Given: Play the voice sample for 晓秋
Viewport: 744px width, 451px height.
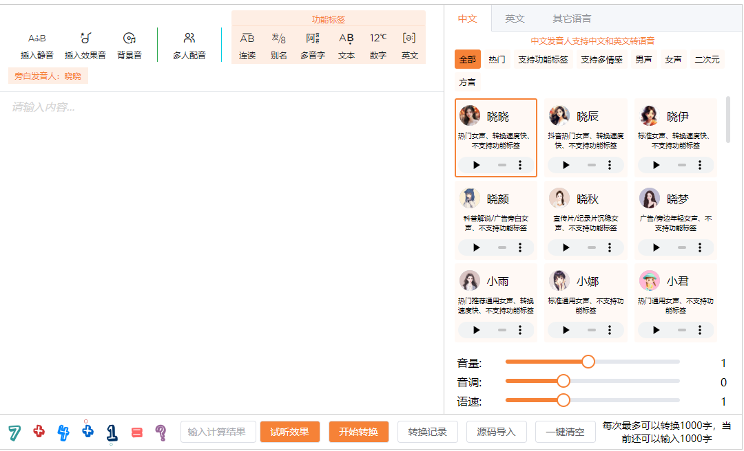Looking at the screenshot, I should pyautogui.click(x=566, y=247).
